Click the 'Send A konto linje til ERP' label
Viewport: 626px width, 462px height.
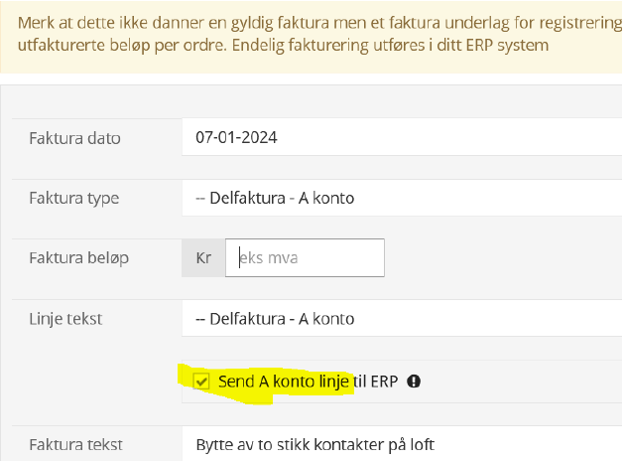[x=308, y=382]
